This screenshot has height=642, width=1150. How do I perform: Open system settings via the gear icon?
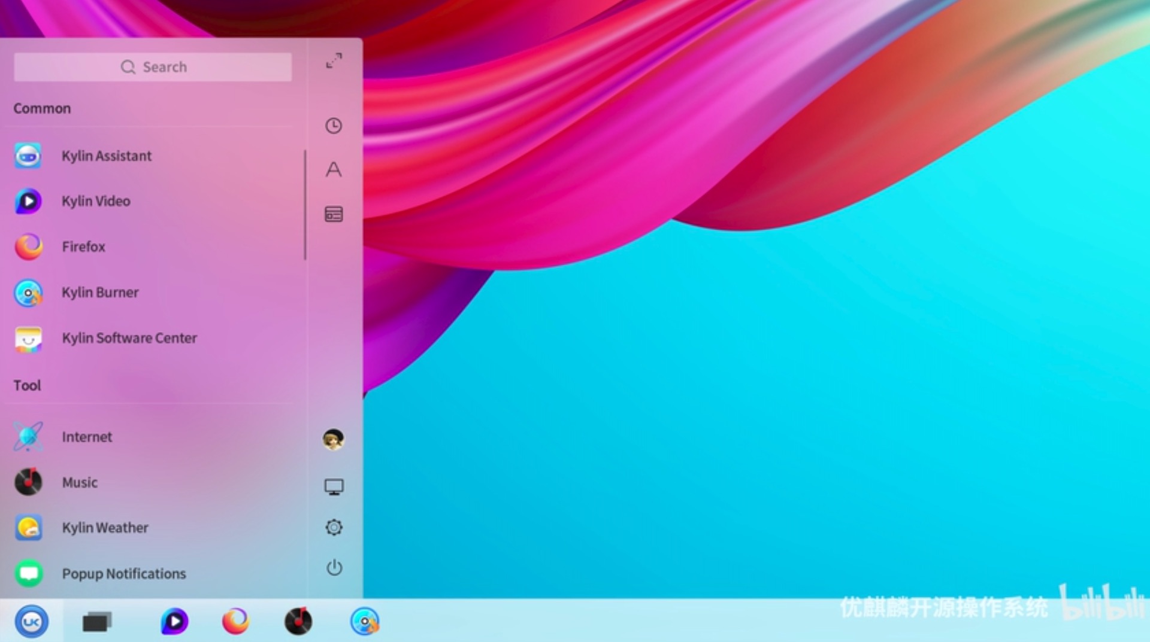coord(334,527)
